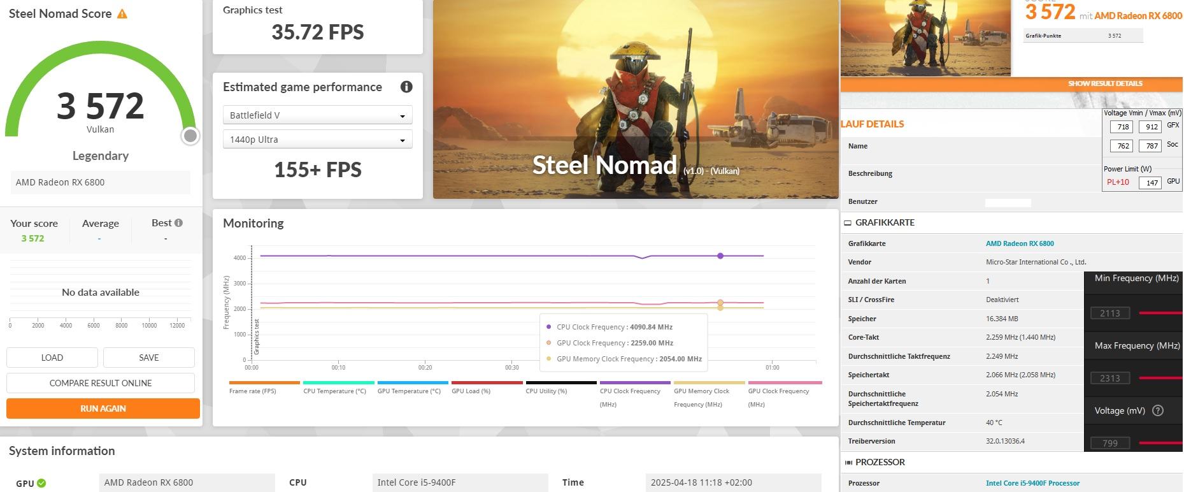Screen dimensions: 1184x492
Task: Click the Power Limit 147 GPU field
Action: tap(1151, 183)
